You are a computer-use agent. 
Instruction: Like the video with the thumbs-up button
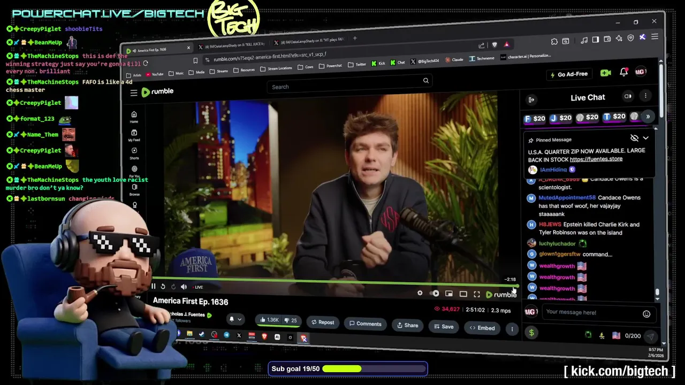(270, 320)
